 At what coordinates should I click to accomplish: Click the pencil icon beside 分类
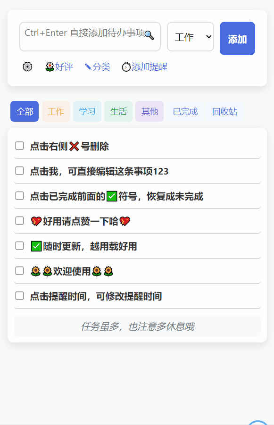[88, 67]
